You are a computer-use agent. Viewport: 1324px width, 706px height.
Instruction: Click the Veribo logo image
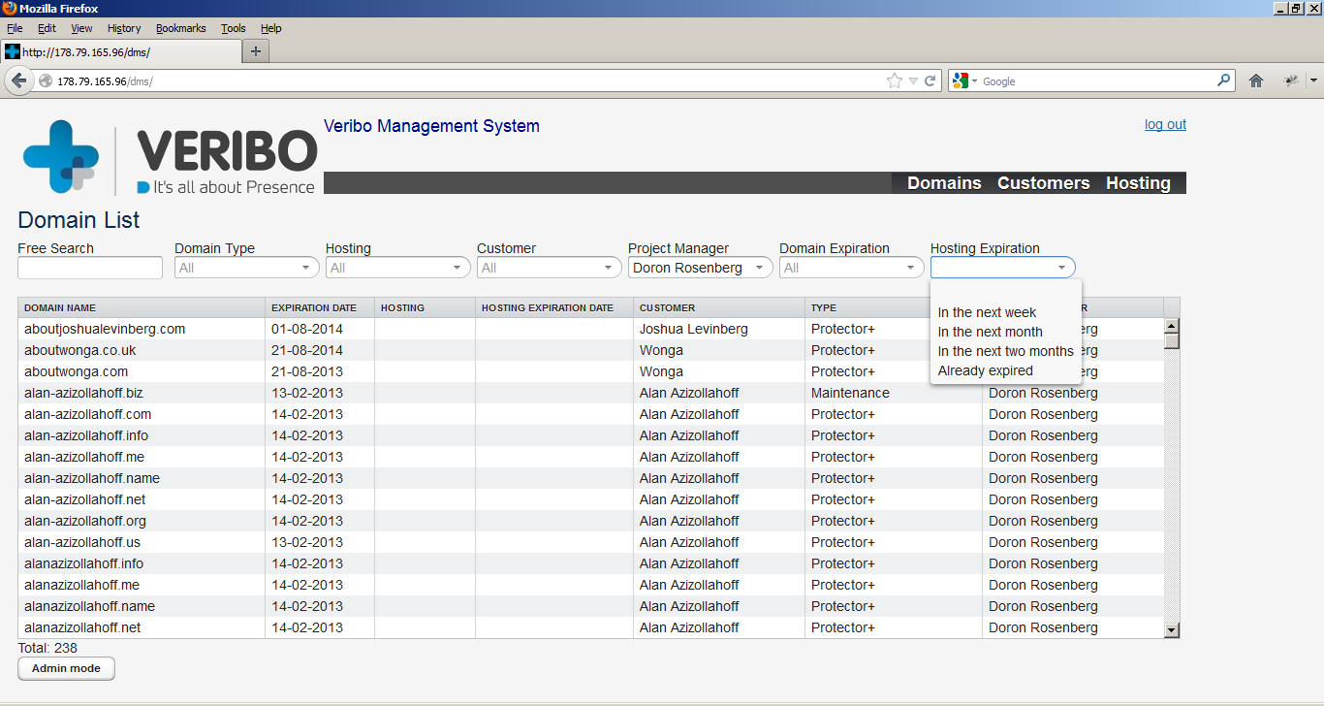171,157
